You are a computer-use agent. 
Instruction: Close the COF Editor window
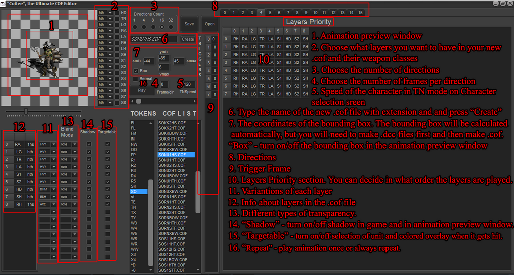pyautogui.click(x=510, y=4)
